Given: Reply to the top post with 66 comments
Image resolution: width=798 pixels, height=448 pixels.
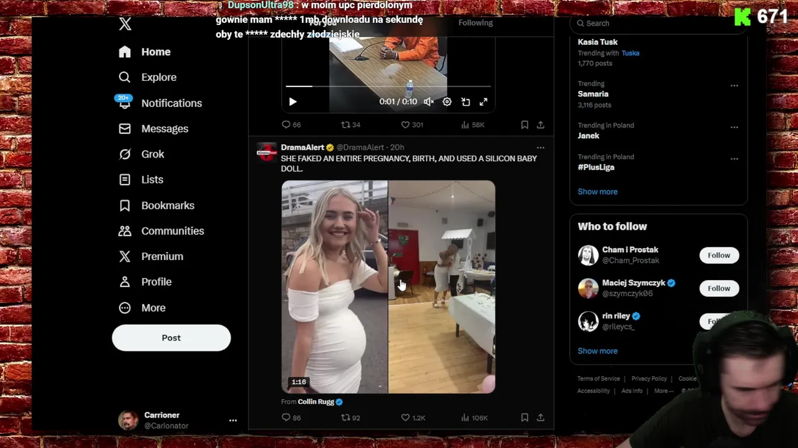Looking at the screenshot, I should [291, 124].
